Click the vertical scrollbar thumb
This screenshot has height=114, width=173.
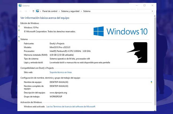click(155, 61)
